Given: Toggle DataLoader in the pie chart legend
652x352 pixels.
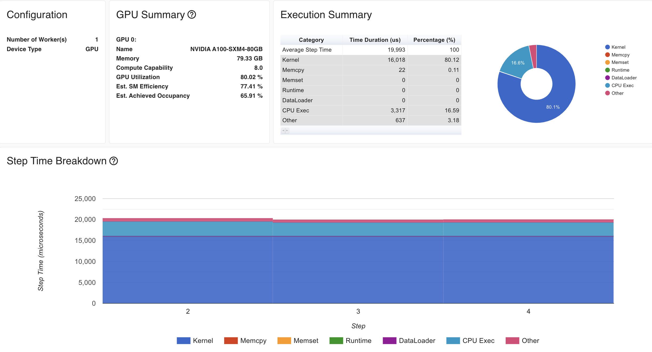Looking at the screenshot, I should pos(621,78).
